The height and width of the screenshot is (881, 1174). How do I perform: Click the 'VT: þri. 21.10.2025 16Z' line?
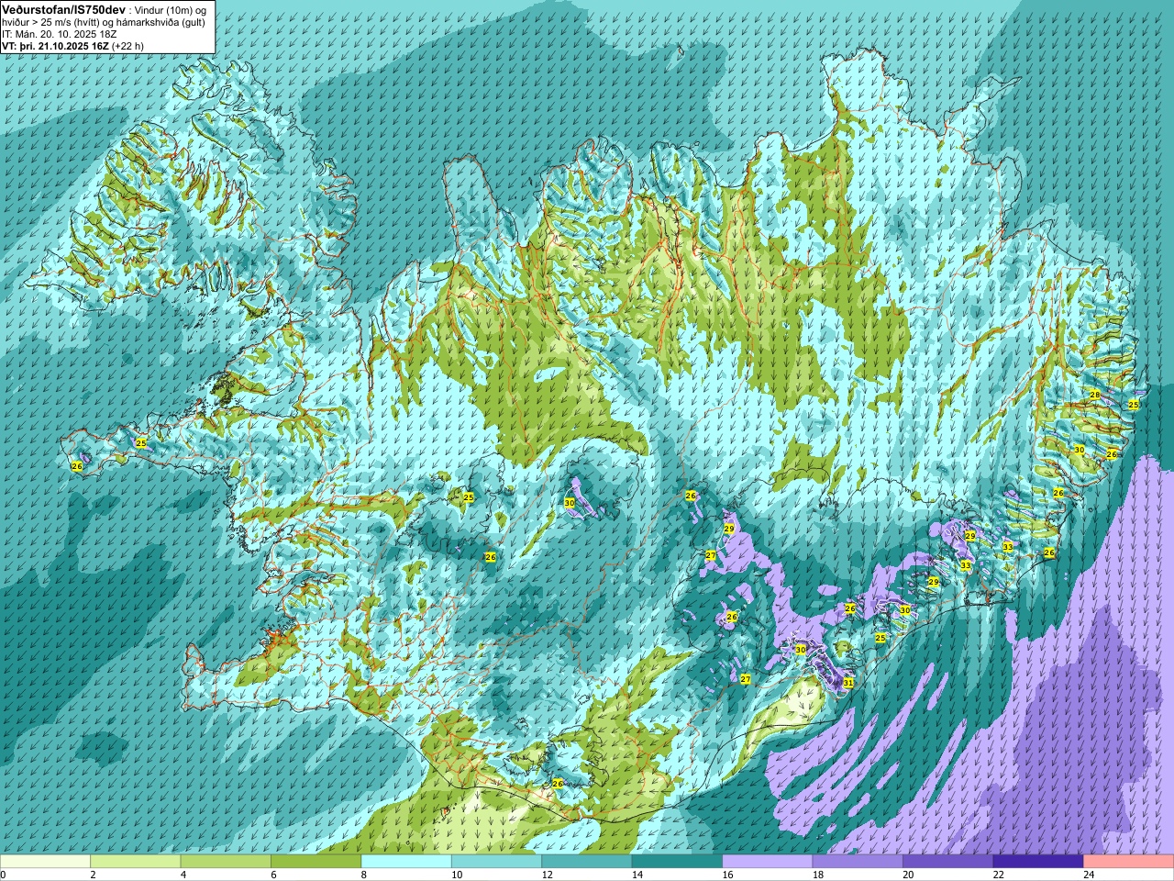[x=55, y=45]
